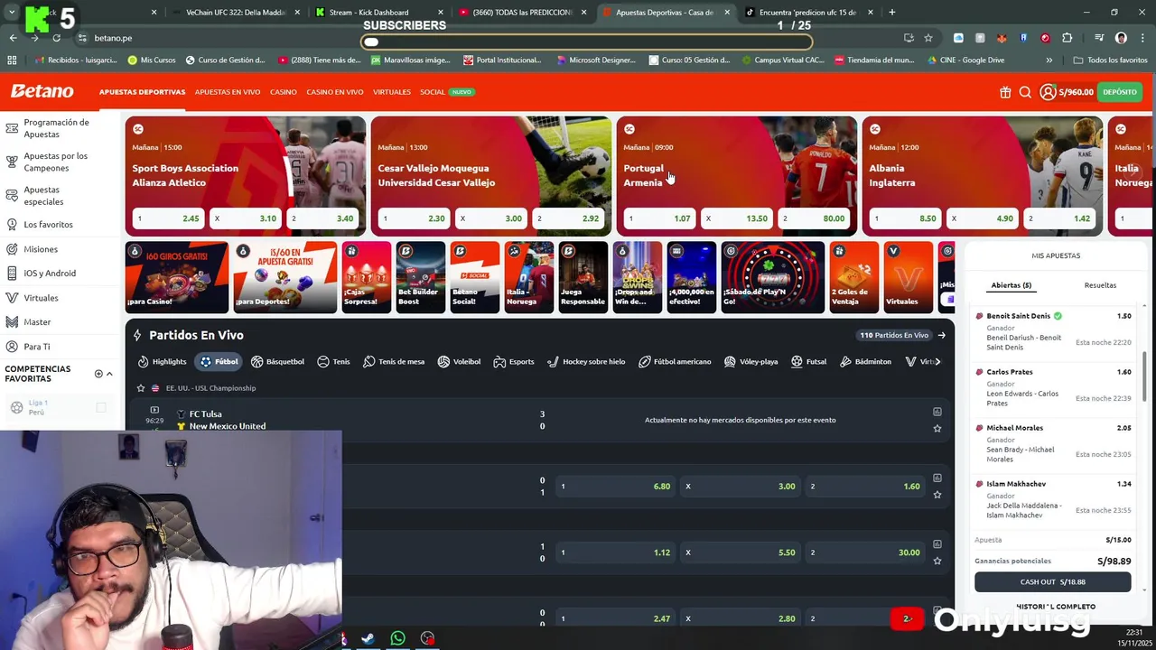Open stats icon for 6.80 odds match
Image resolution: width=1156 pixels, height=650 pixels.
tap(937, 478)
